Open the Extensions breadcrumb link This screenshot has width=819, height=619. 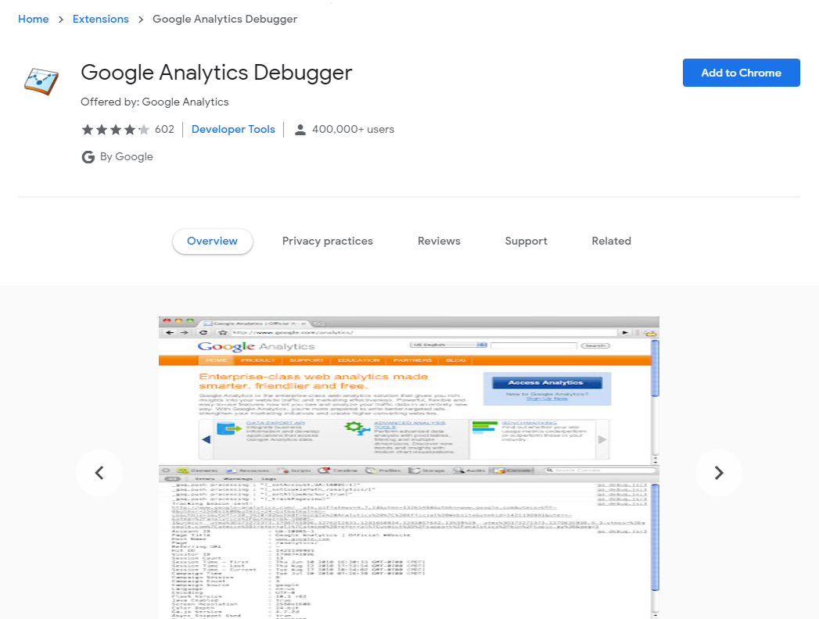point(101,20)
